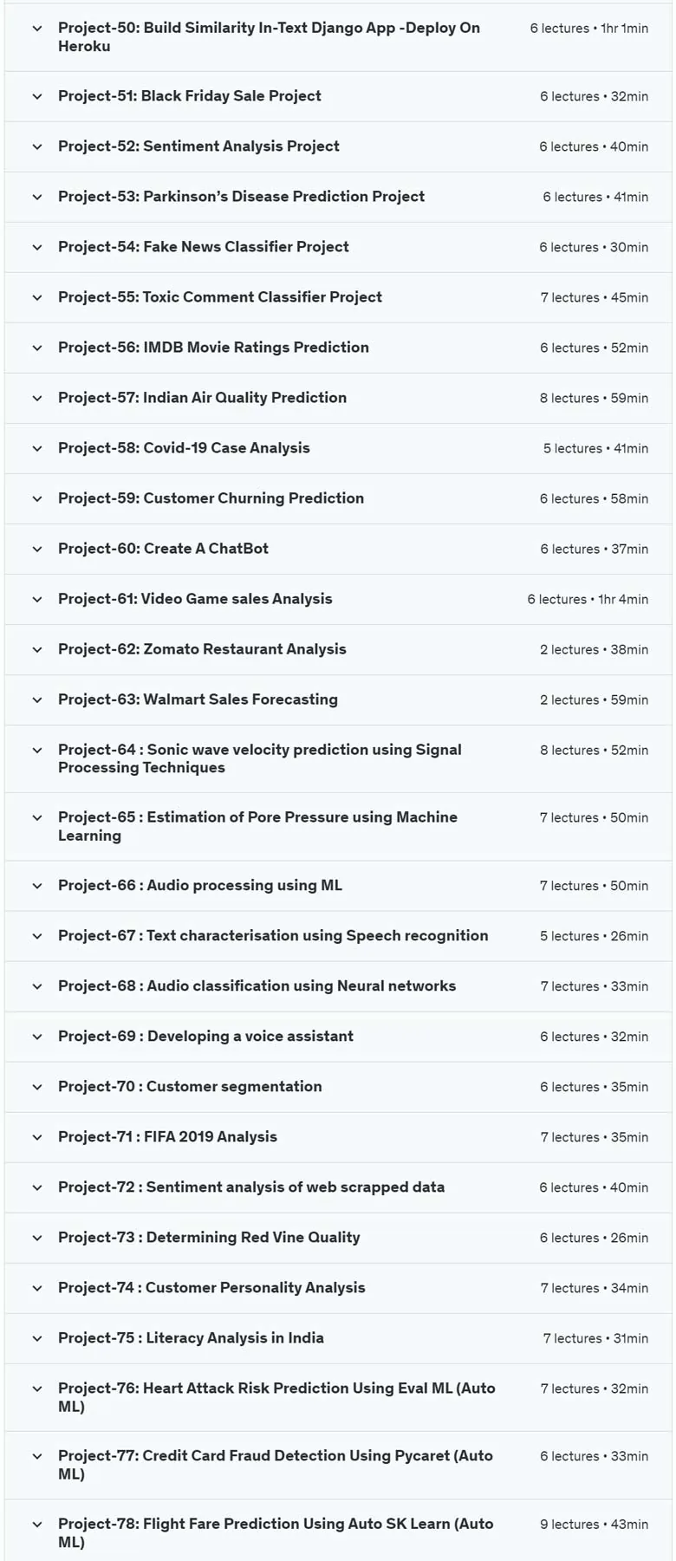Click chevron for Determining Red Vine Quality
Screen dimensions: 676x1561
point(37,1238)
